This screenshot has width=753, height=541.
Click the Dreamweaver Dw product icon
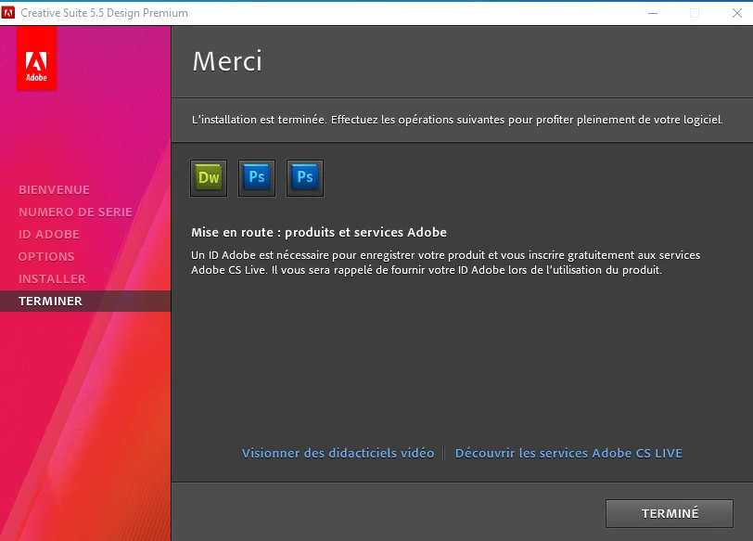[x=209, y=178]
